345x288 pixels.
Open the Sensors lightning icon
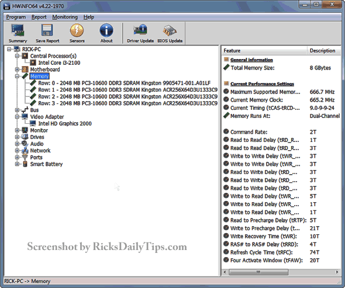pyautogui.click(x=77, y=30)
